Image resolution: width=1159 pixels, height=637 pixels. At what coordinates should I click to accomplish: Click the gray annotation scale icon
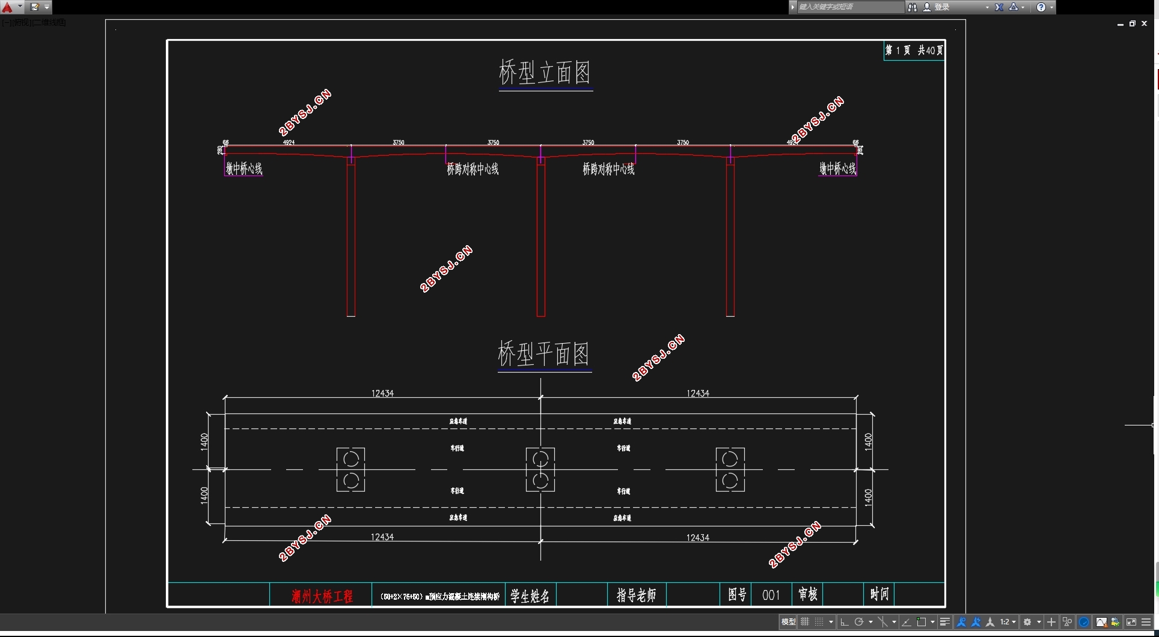[990, 622]
